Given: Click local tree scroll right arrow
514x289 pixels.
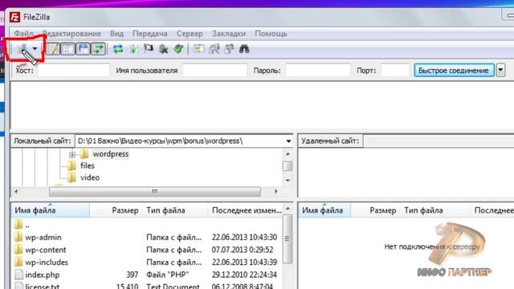Looking at the screenshot, I should pos(276,191).
